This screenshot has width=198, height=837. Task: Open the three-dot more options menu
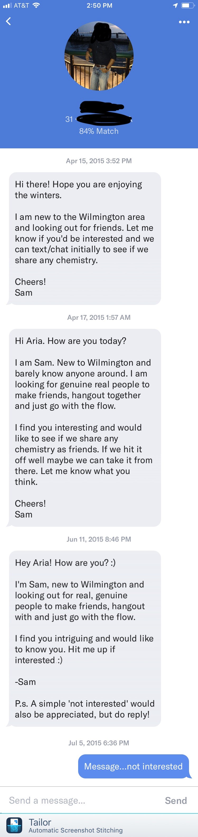click(184, 22)
